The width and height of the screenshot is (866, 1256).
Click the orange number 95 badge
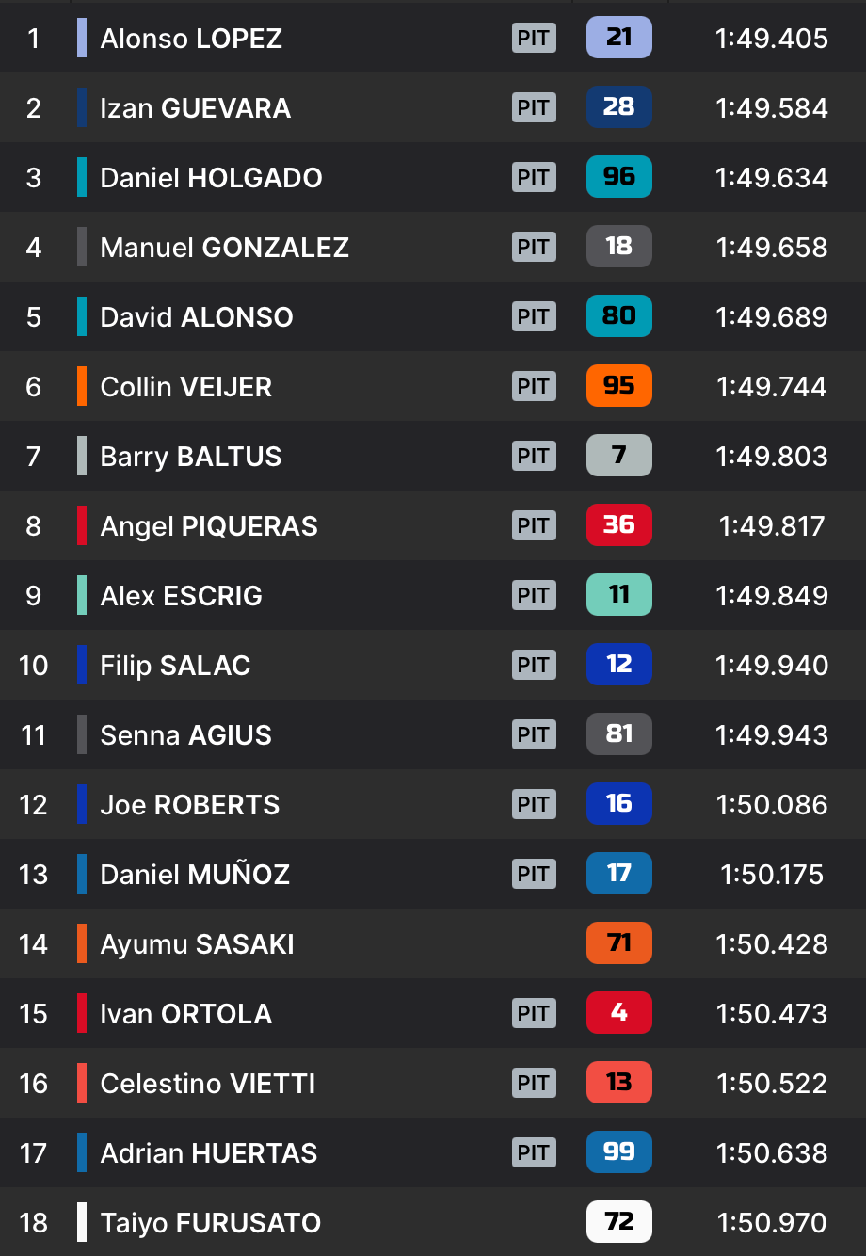point(618,386)
